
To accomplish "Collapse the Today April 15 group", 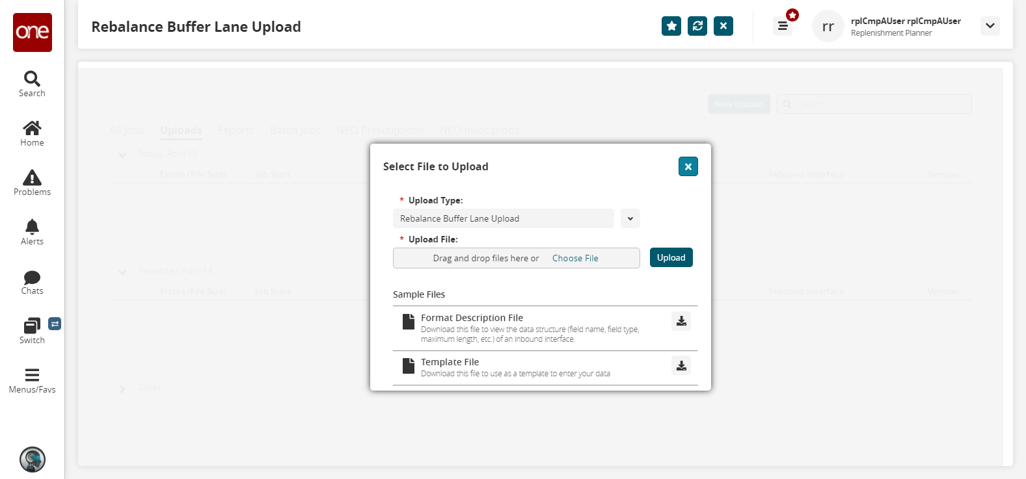I will point(122,155).
